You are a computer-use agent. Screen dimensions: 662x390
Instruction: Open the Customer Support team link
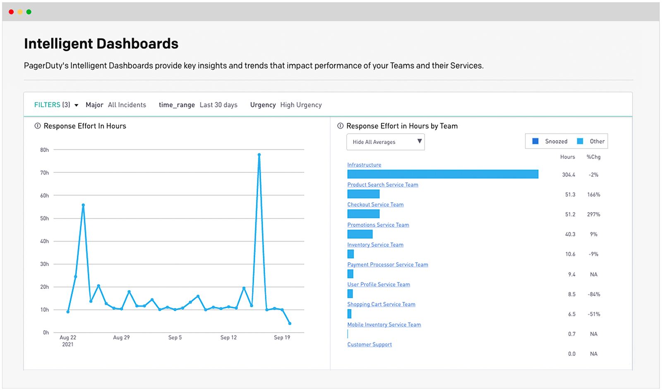(x=369, y=344)
